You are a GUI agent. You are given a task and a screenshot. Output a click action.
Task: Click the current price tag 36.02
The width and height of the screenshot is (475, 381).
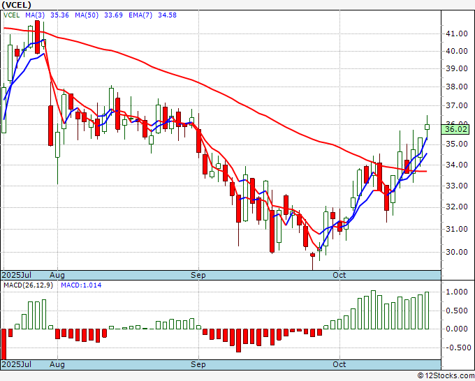tap(455, 130)
